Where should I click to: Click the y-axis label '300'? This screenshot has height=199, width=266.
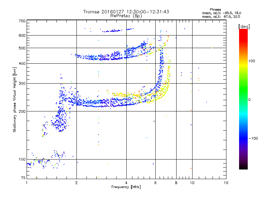coord(22,84)
